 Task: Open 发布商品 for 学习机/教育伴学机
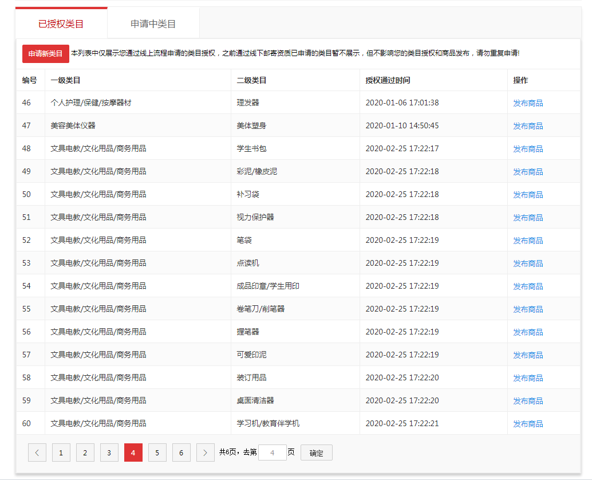pos(527,423)
